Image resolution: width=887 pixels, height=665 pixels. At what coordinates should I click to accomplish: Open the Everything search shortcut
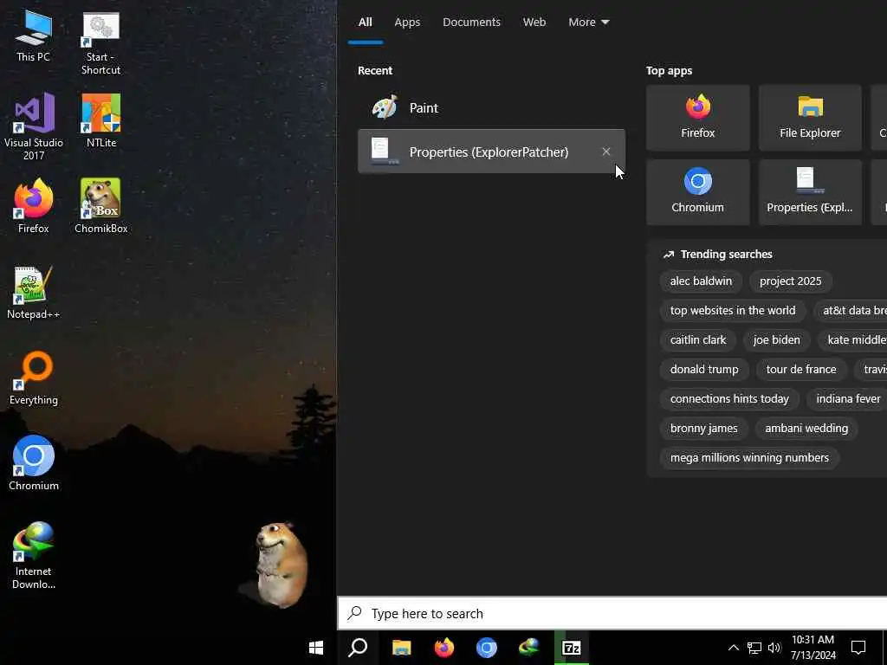34,378
